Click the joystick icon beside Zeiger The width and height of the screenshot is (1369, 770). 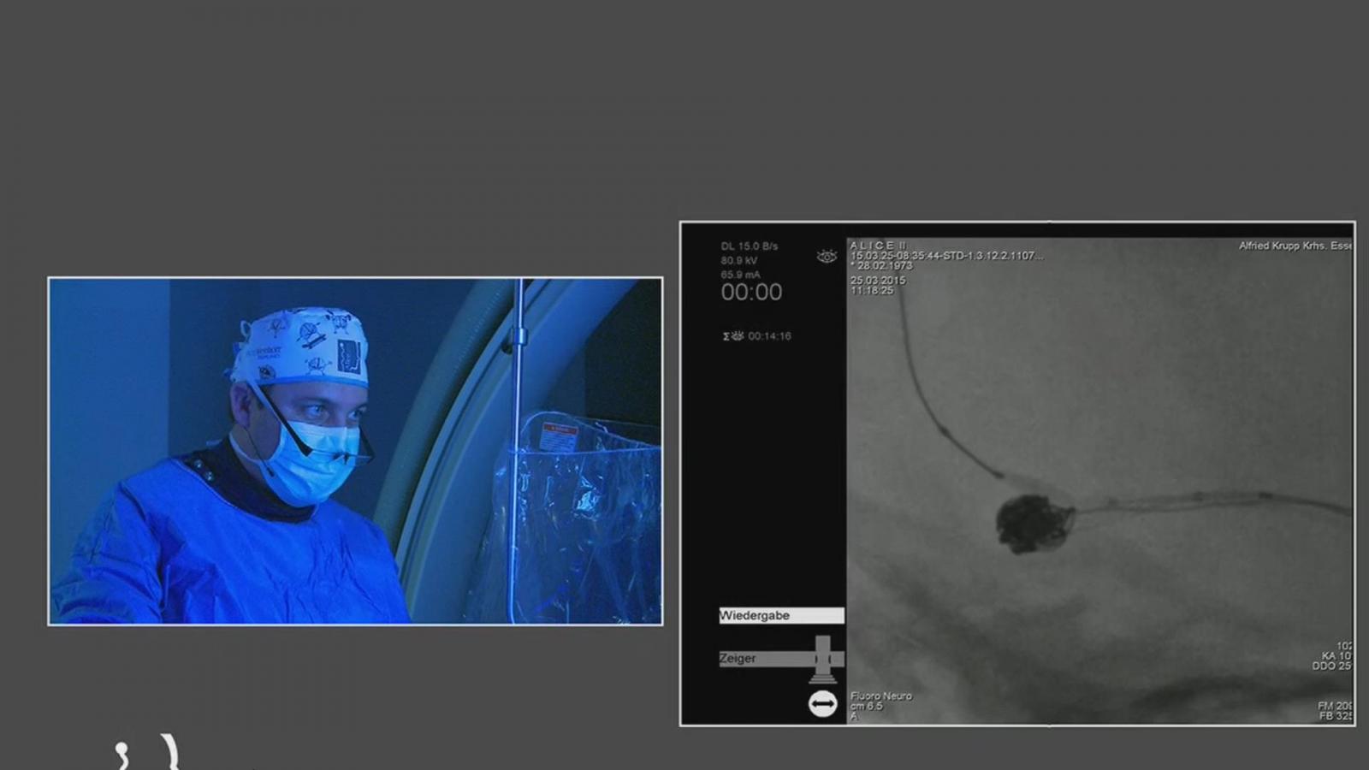click(x=822, y=659)
